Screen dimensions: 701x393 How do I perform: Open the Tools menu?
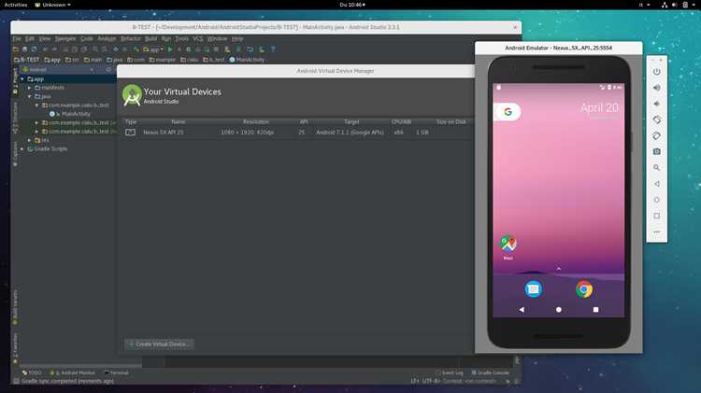click(x=181, y=39)
